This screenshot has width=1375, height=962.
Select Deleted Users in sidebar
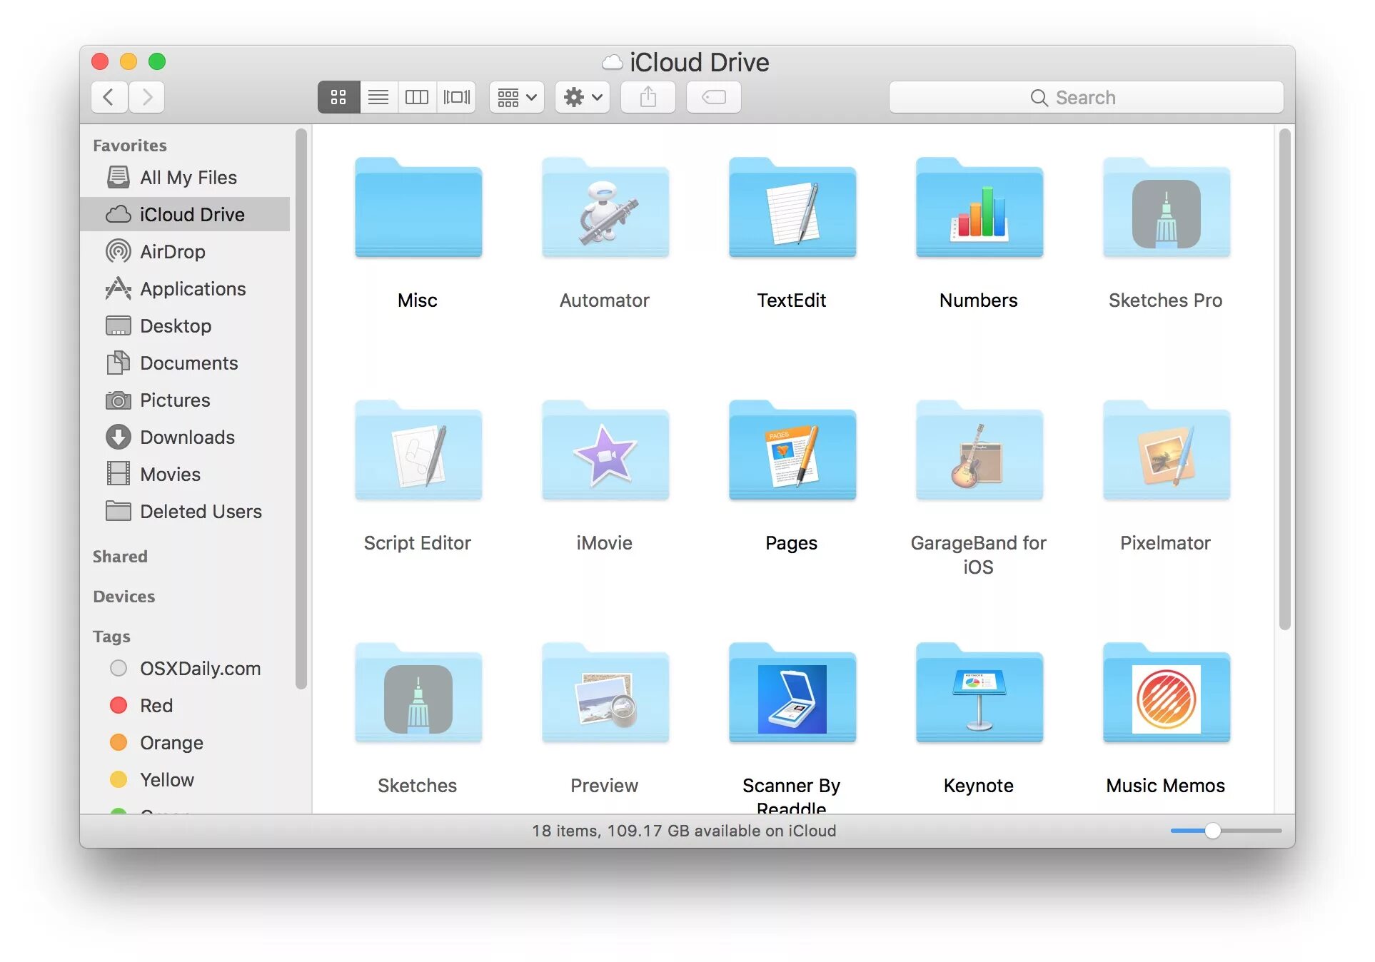coord(186,511)
